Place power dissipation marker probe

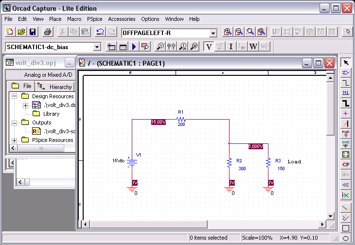coord(194,47)
